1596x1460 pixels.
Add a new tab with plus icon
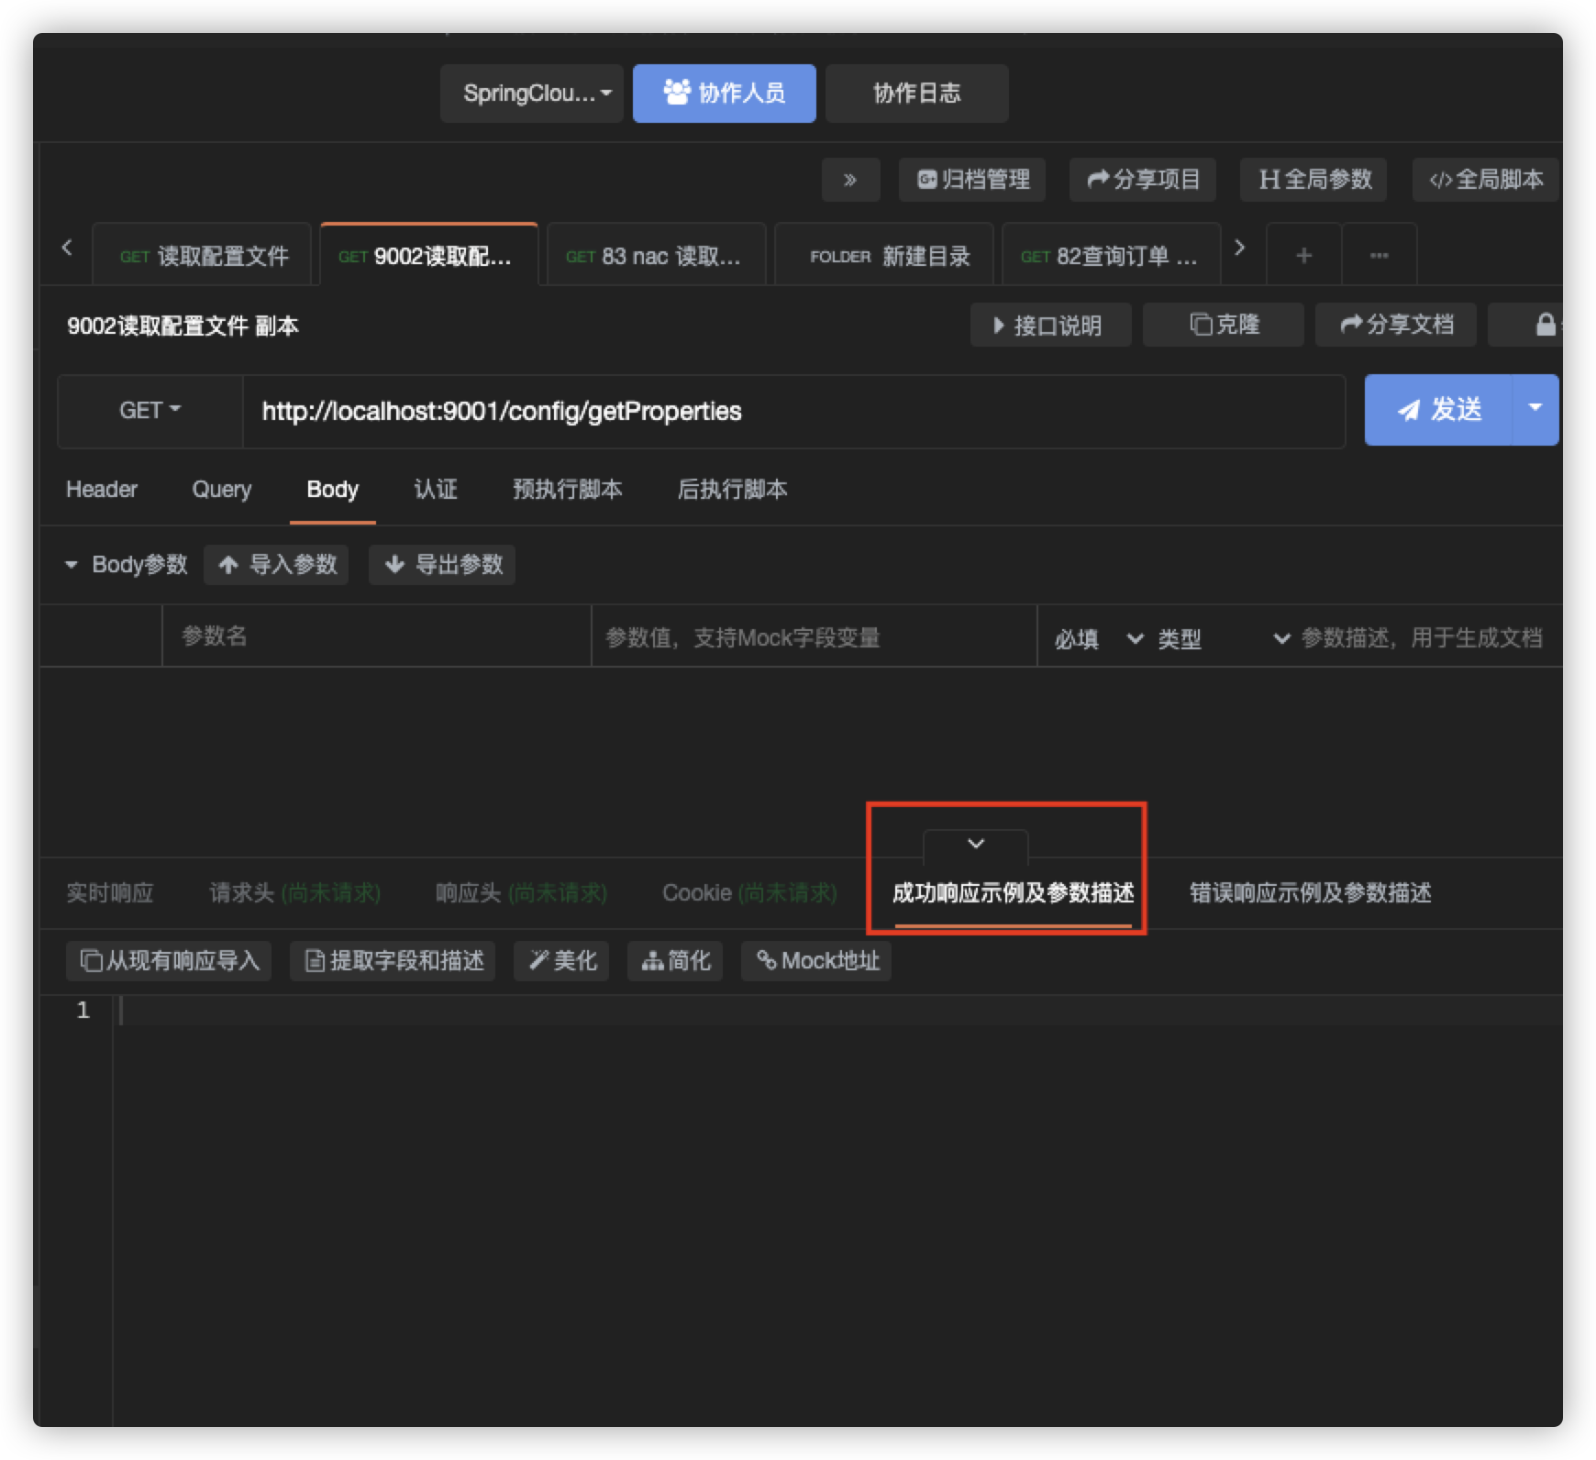[x=1303, y=256]
